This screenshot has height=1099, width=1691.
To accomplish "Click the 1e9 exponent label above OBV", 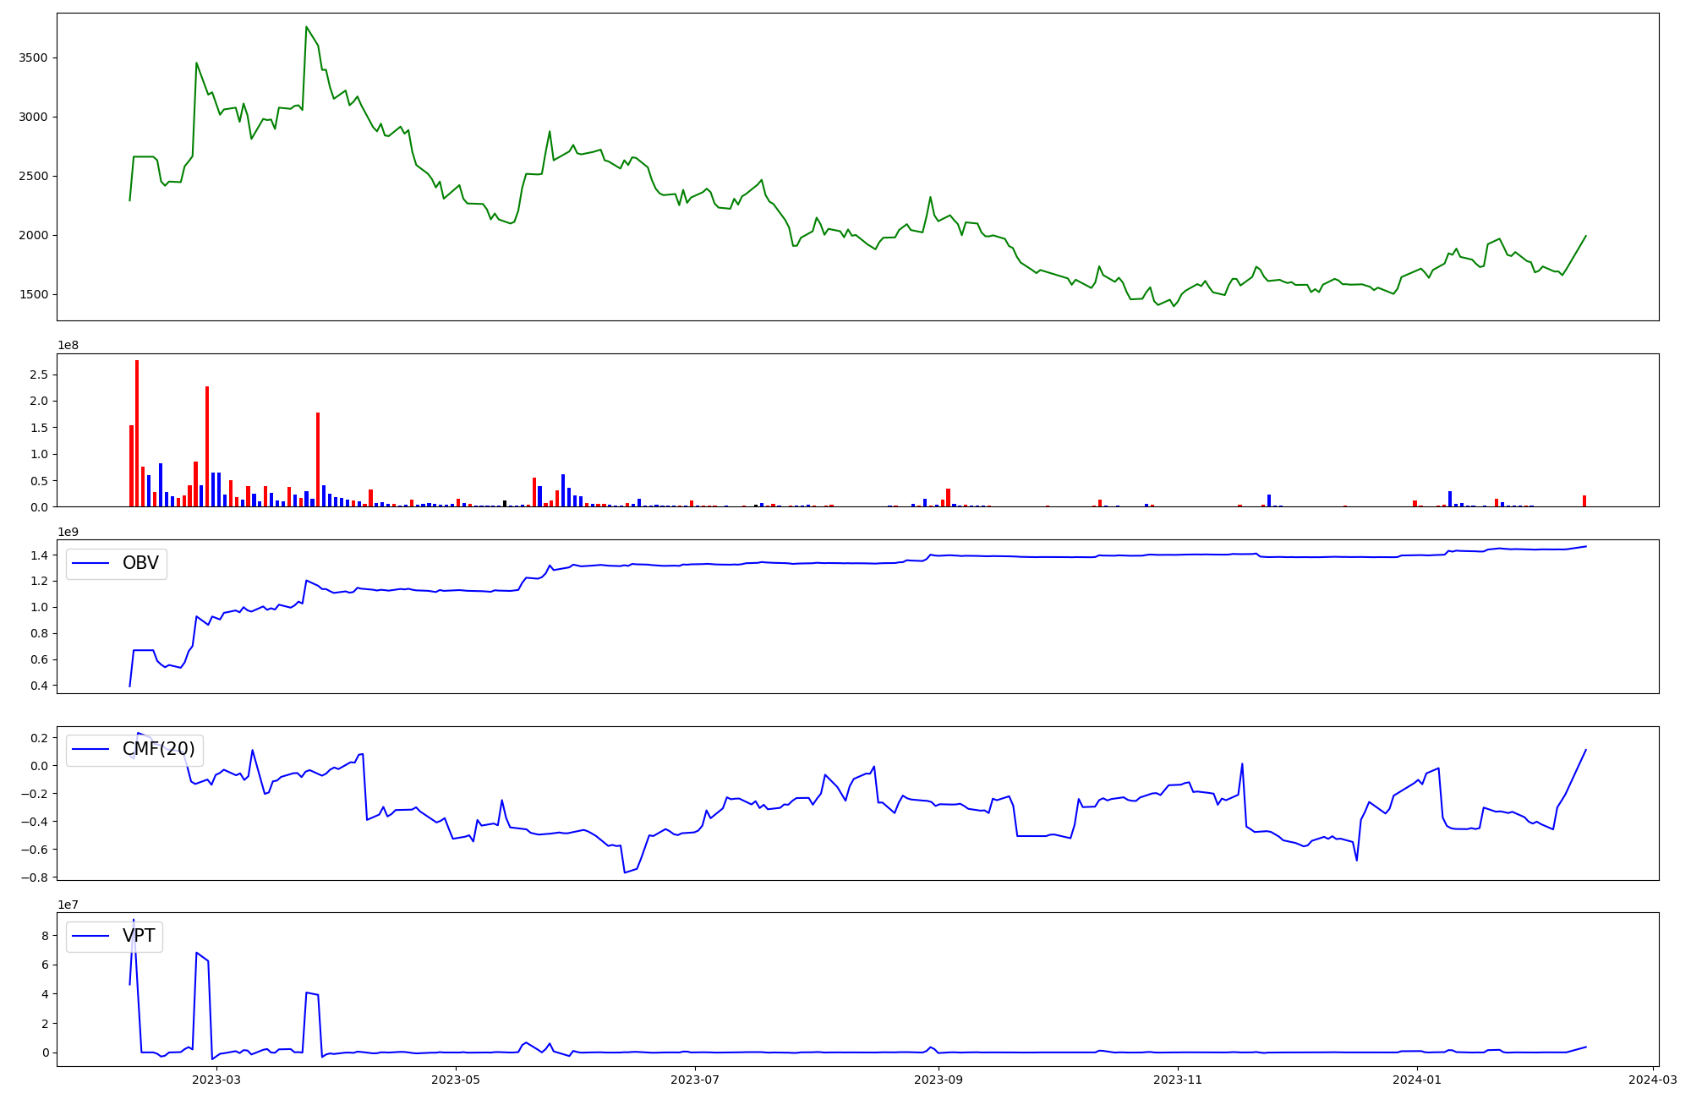I will (68, 532).
